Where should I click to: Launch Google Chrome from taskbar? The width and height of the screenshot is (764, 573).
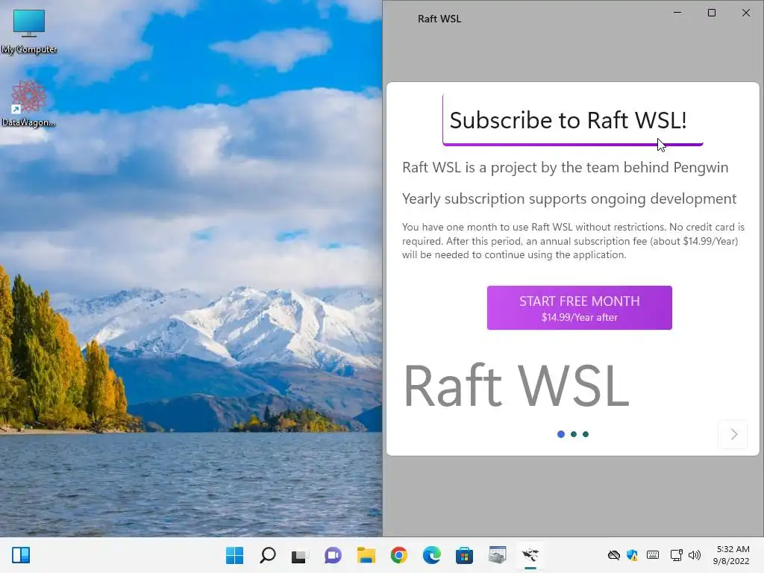398,555
